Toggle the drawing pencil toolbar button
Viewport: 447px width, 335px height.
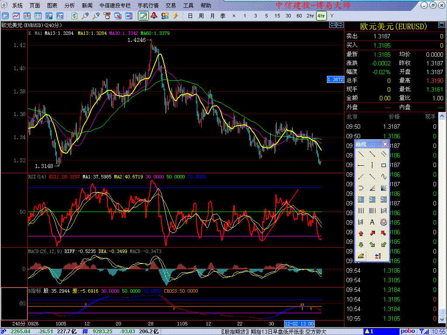tap(143, 16)
